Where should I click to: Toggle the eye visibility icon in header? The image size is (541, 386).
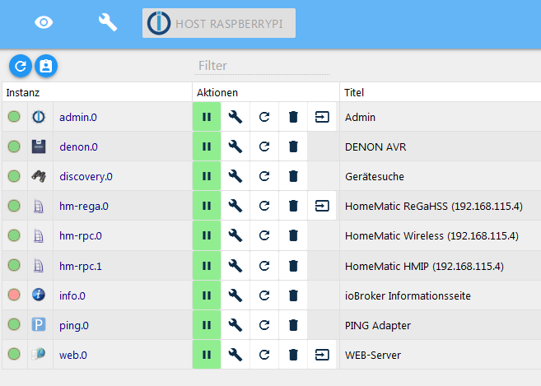pyautogui.click(x=44, y=23)
